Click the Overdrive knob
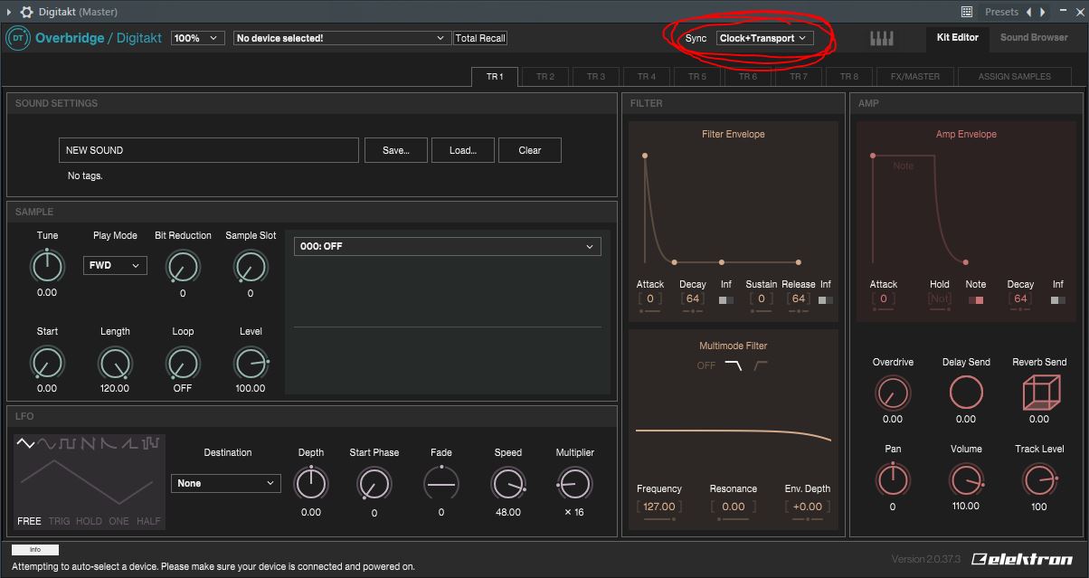The width and height of the screenshot is (1089, 578). (x=893, y=393)
